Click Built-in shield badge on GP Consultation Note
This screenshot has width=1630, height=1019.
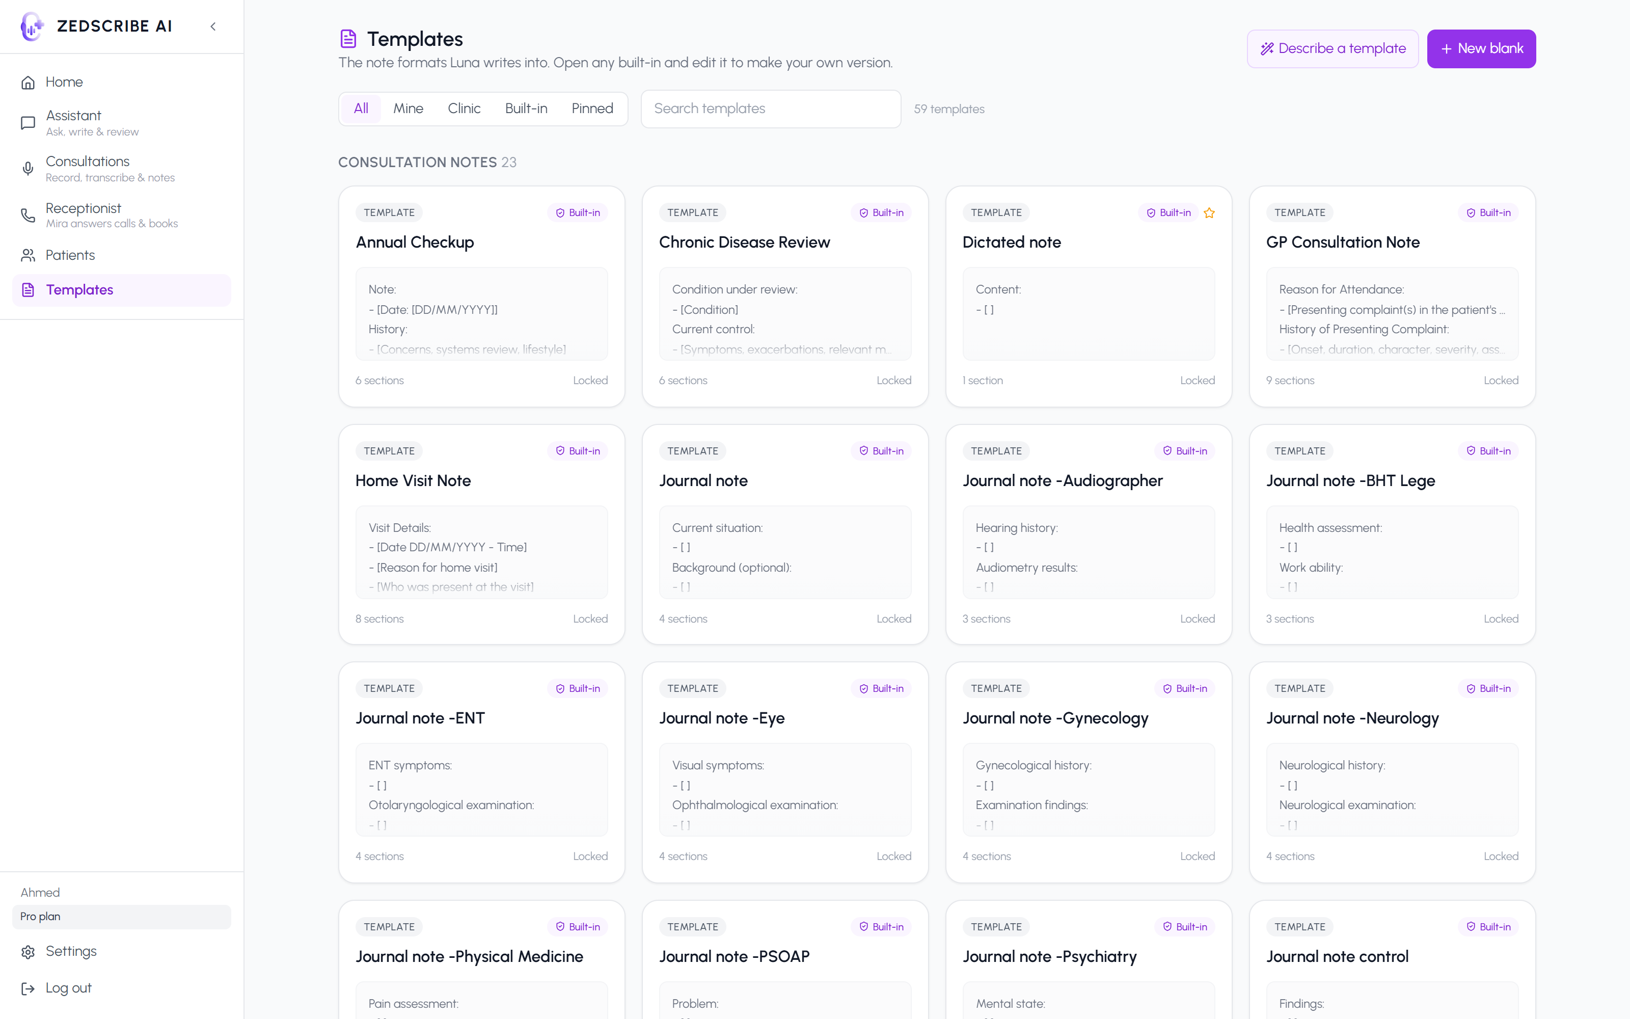tap(1488, 213)
